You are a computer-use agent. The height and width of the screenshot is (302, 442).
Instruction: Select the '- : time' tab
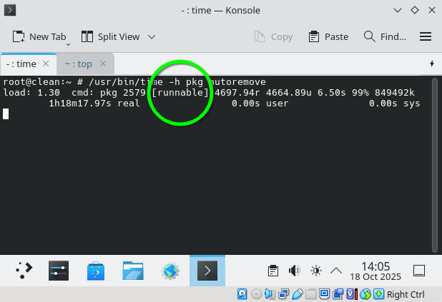21,64
